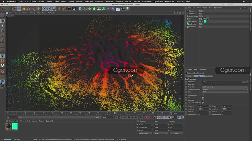Open the Projection Display dropdown
Viewport: 252px width, 141px height.
coord(225,89)
